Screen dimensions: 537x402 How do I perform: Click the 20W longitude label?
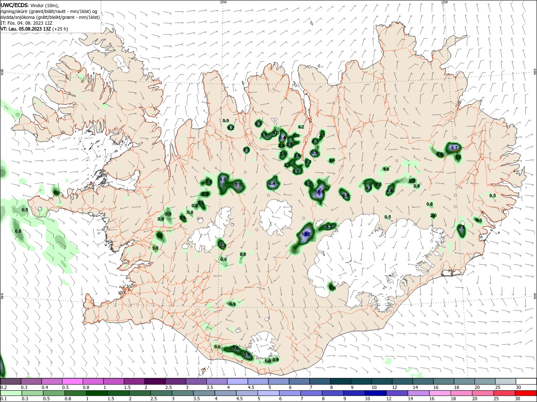click(223, 2)
